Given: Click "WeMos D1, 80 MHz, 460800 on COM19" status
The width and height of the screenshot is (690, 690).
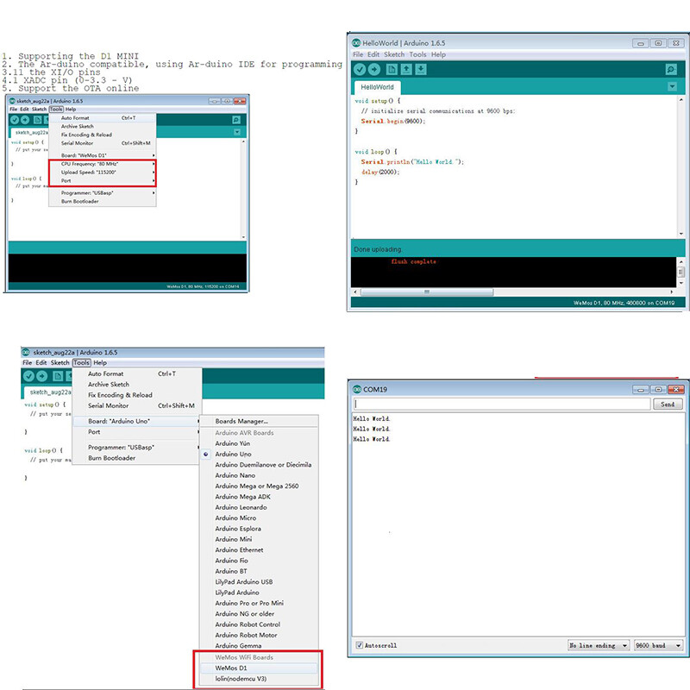Looking at the screenshot, I should tap(624, 303).
